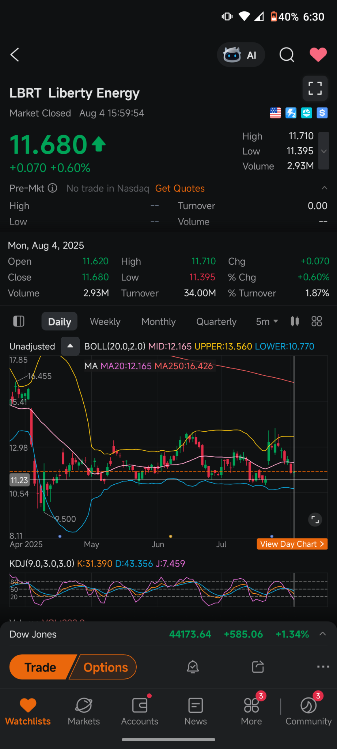Tap the Mon, Aug 4, 2025 date
This screenshot has width=337, height=749.
pos(46,245)
